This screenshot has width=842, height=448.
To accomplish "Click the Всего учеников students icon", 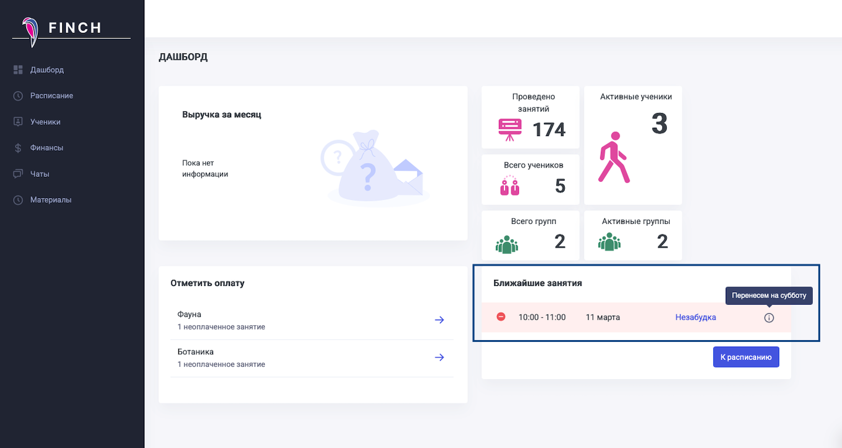I will [x=510, y=186].
